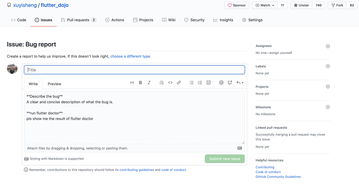Focus the issue Title input field
The image size is (359, 185).
click(x=134, y=70)
